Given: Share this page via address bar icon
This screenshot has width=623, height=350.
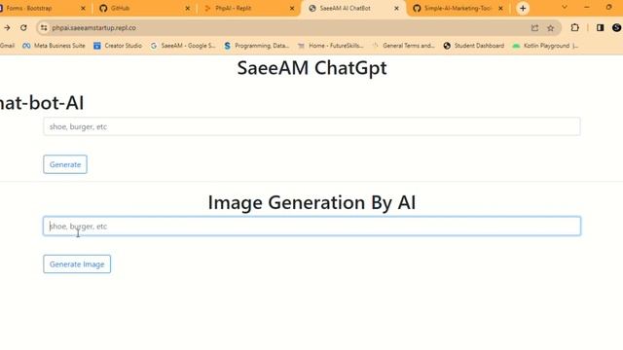Looking at the screenshot, I should (x=534, y=28).
